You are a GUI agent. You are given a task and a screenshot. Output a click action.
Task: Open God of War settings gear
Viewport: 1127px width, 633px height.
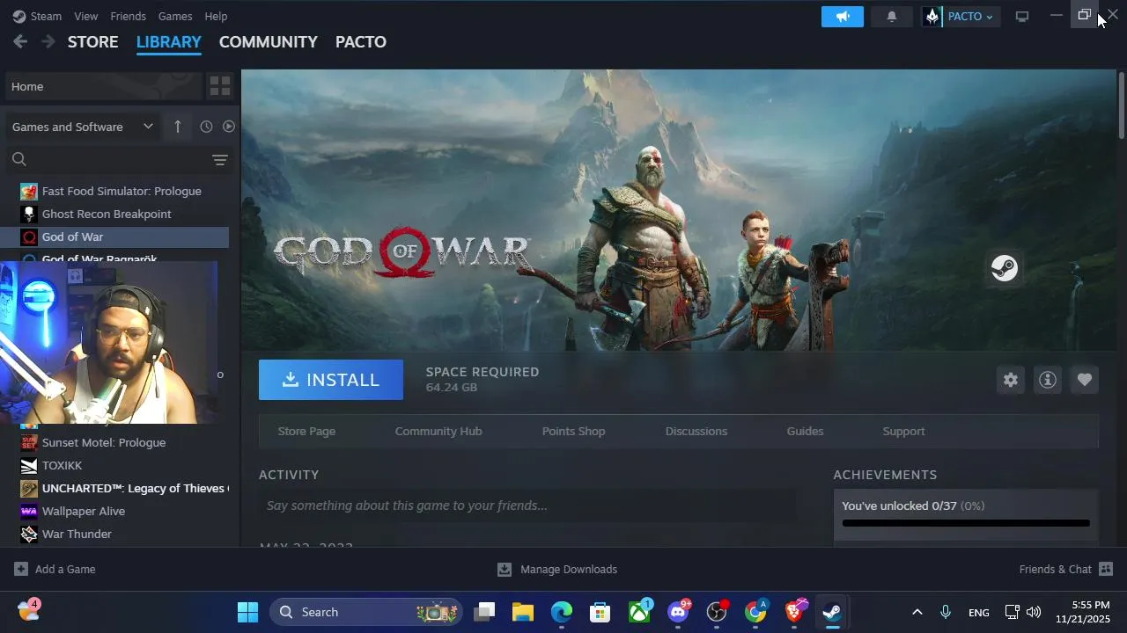point(1011,380)
